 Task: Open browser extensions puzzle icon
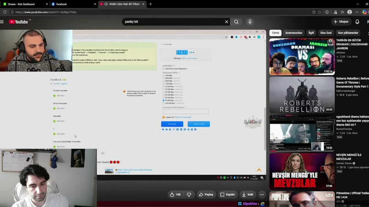pyautogui.click(x=327, y=12)
